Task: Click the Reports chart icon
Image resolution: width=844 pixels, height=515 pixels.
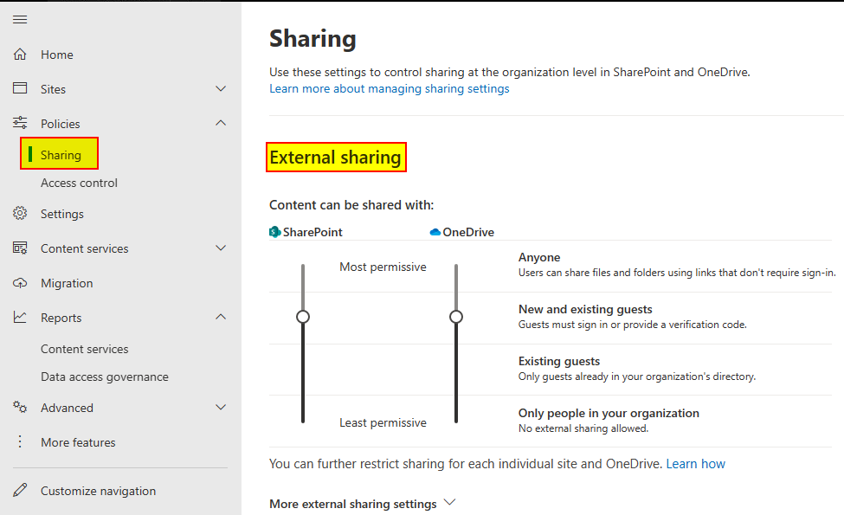Action: (20, 318)
